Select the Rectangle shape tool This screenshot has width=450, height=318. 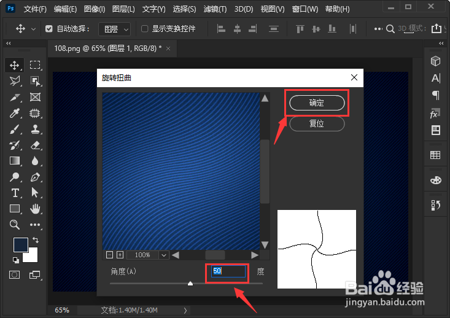pyautogui.click(x=14, y=209)
